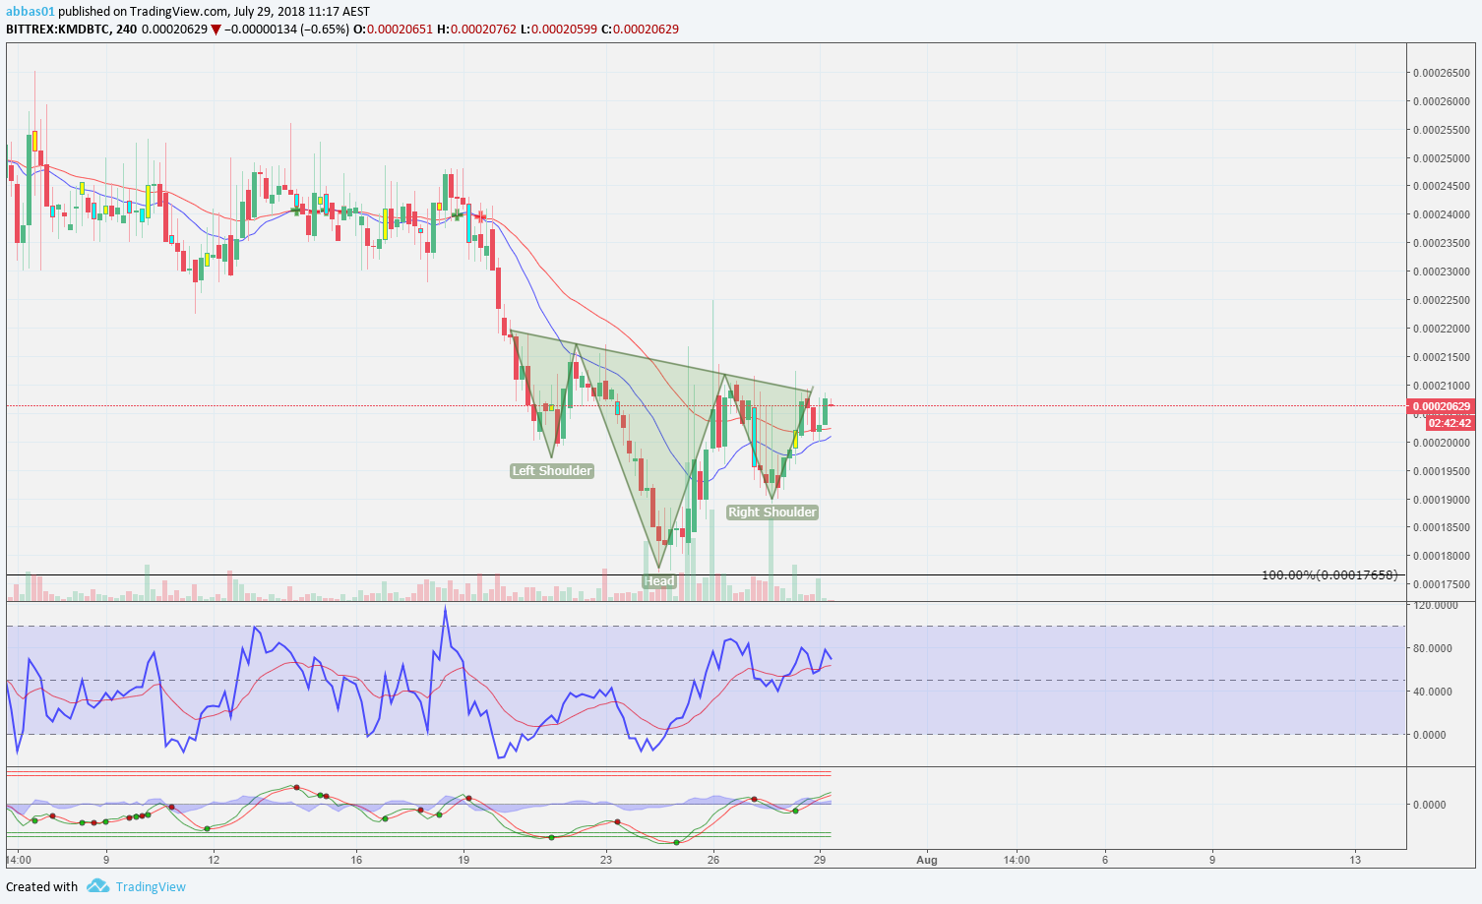
Task: Click the 0.00022000 price axis label
Action: click(1442, 329)
